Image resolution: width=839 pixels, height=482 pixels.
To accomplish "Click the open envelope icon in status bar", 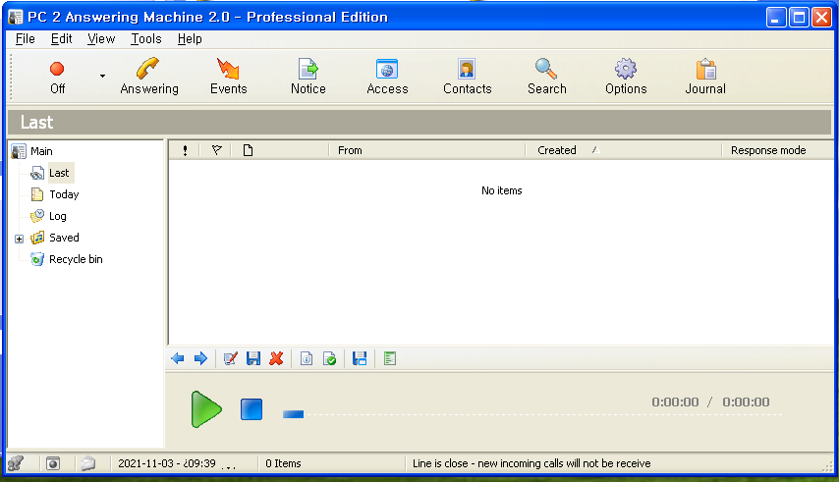I will click(x=88, y=463).
